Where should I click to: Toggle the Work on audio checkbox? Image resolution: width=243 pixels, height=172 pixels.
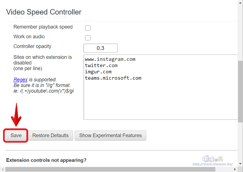[87, 38]
